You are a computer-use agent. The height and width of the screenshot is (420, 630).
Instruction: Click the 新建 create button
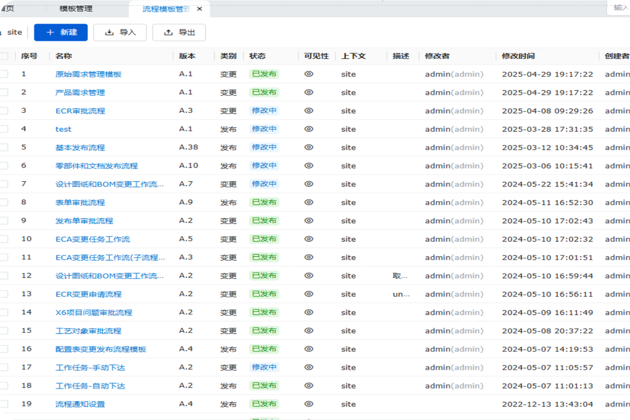point(61,33)
